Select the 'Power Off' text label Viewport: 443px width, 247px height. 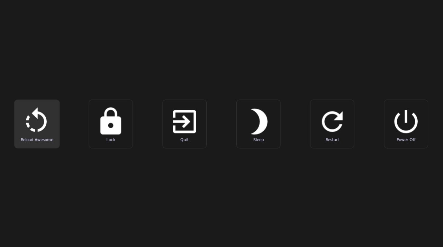pos(406,140)
